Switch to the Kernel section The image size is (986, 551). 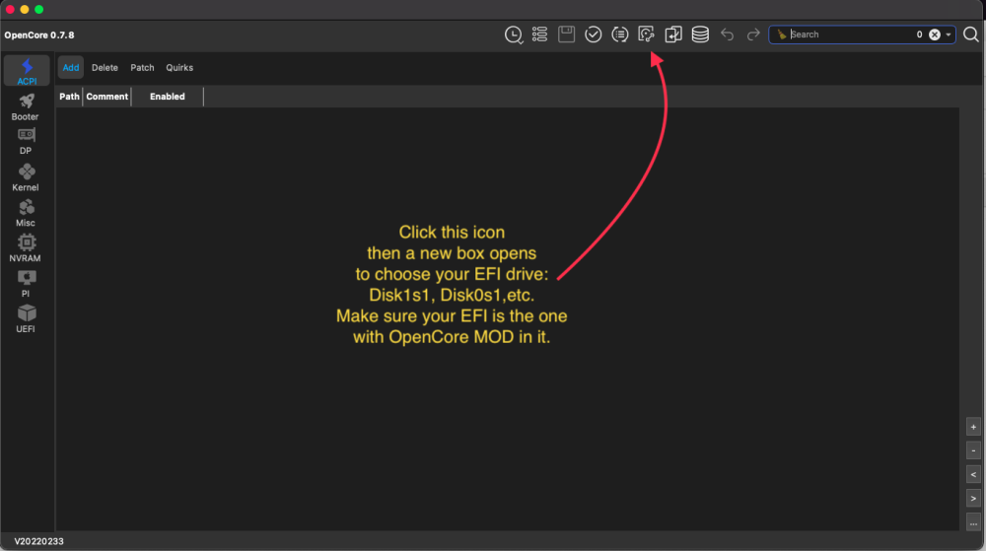(26, 177)
